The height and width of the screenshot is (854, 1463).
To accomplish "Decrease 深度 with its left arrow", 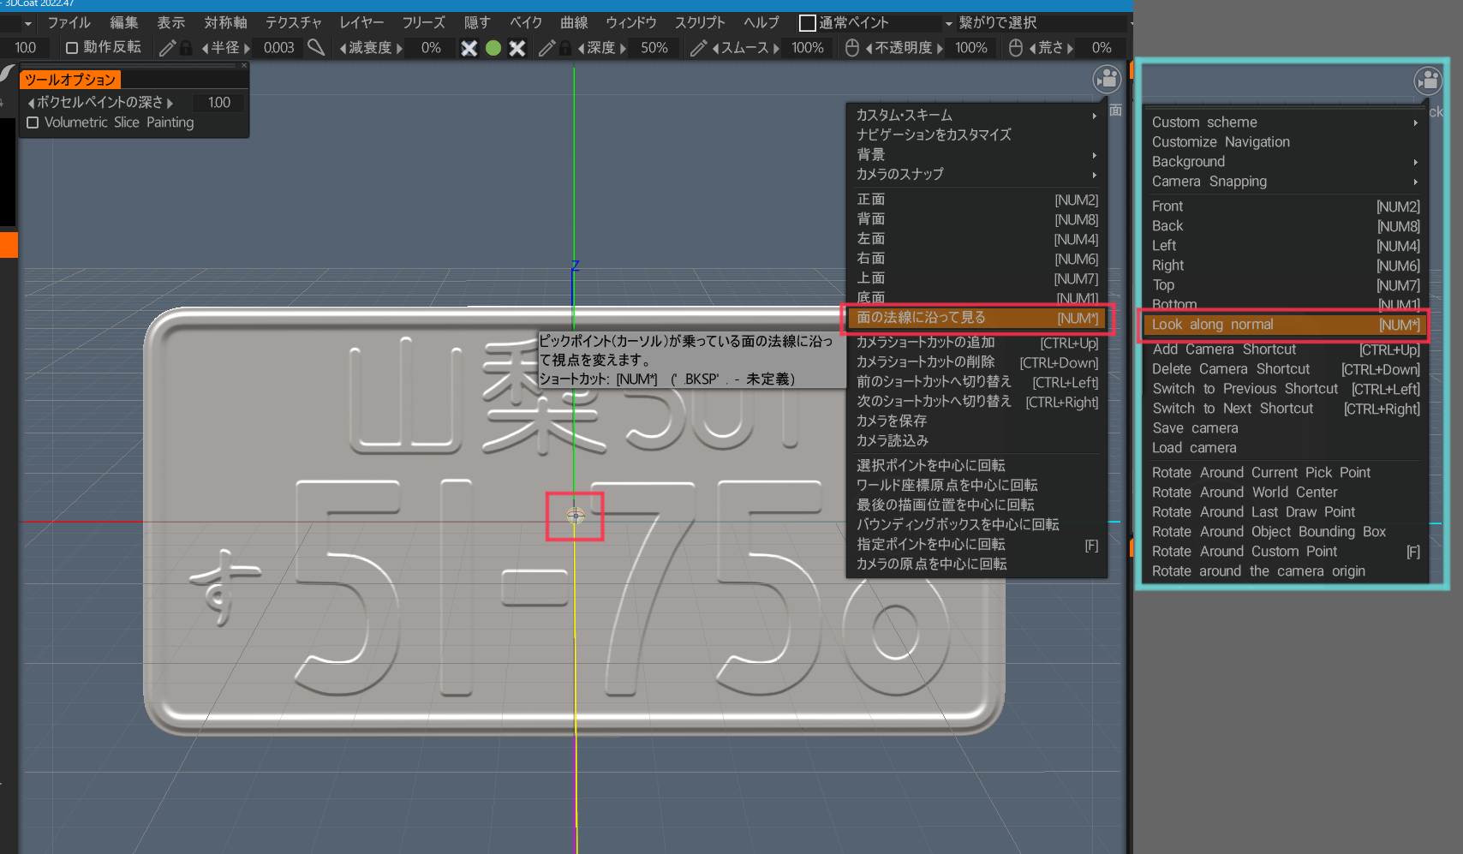I will 581,48.
